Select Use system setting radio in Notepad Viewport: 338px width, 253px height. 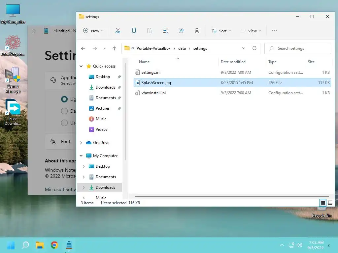[64, 123]
